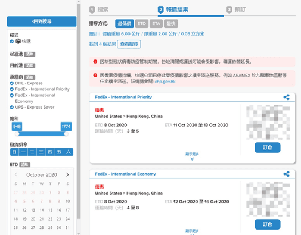Sort results by 最快
Viewport: 301px width, 235px height.
(171, 24)
